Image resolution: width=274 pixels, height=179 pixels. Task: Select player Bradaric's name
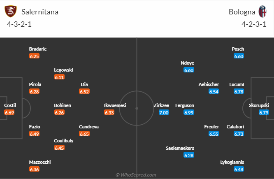point(38,49)
